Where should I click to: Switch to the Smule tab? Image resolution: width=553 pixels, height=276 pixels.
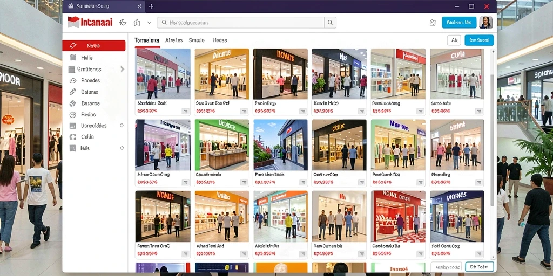pos(197,40)
